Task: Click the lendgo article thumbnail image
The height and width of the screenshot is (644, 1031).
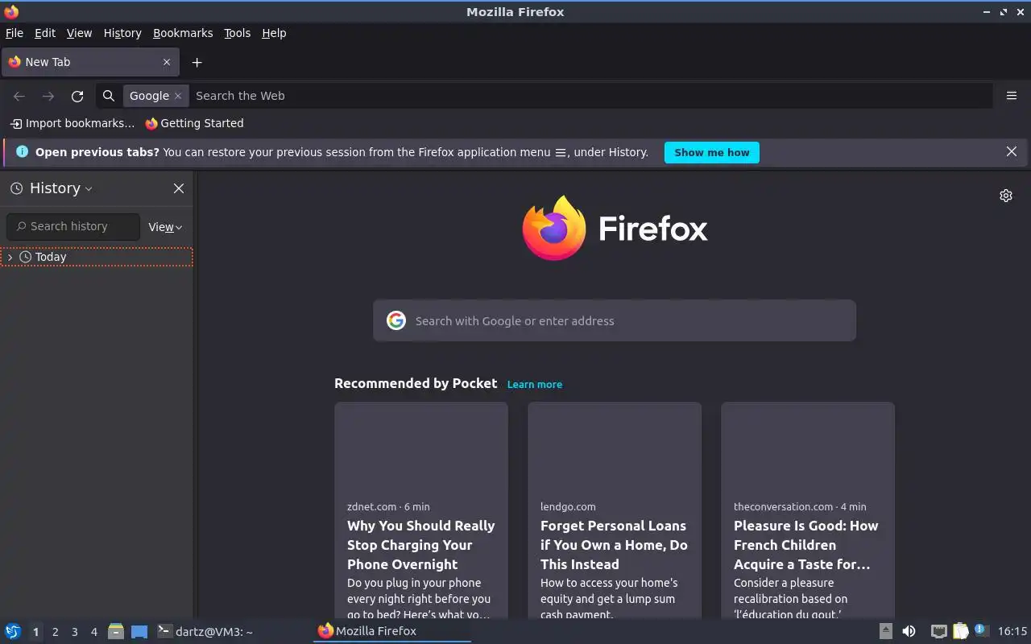Action: pos(615,447)
